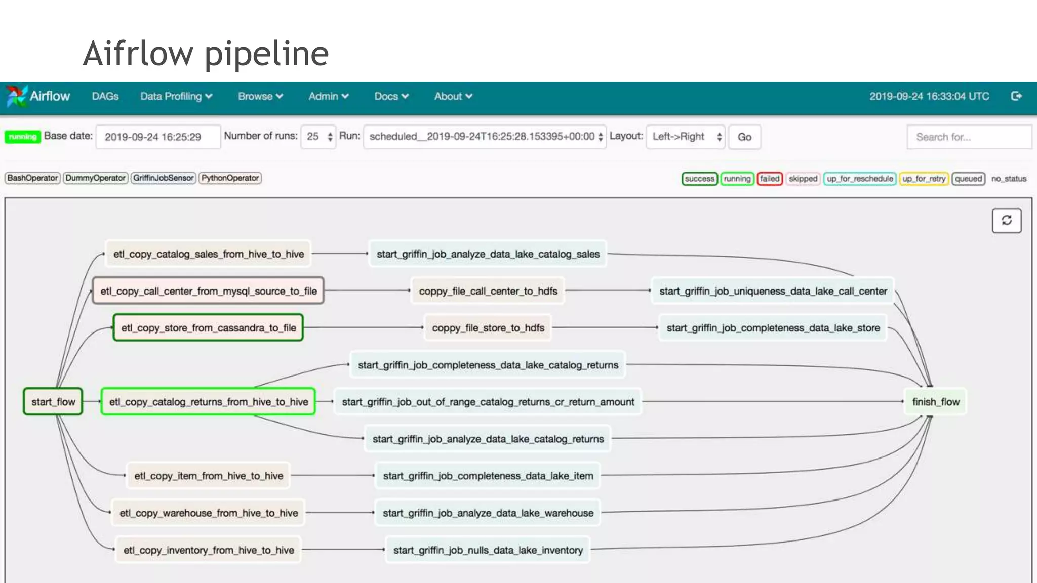Open the Number of runs dropdown
This screenshot has width=1037, height=583.
[x=318, y=137]
